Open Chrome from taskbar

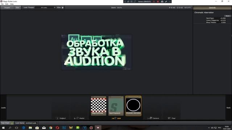[51, 127]
